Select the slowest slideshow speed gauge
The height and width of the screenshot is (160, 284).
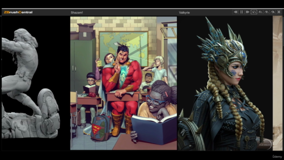tap(254, 12)
